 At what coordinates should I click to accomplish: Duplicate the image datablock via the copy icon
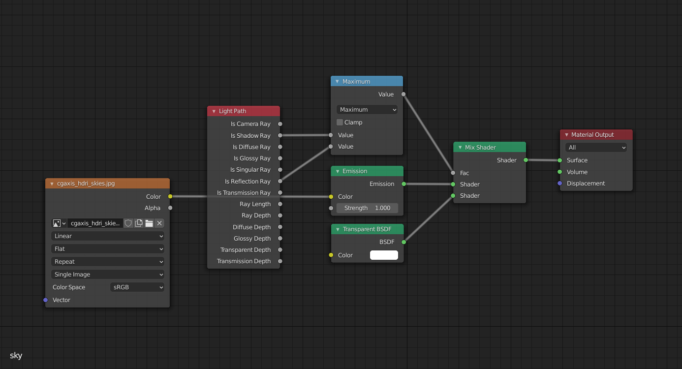tap(139, 223)
